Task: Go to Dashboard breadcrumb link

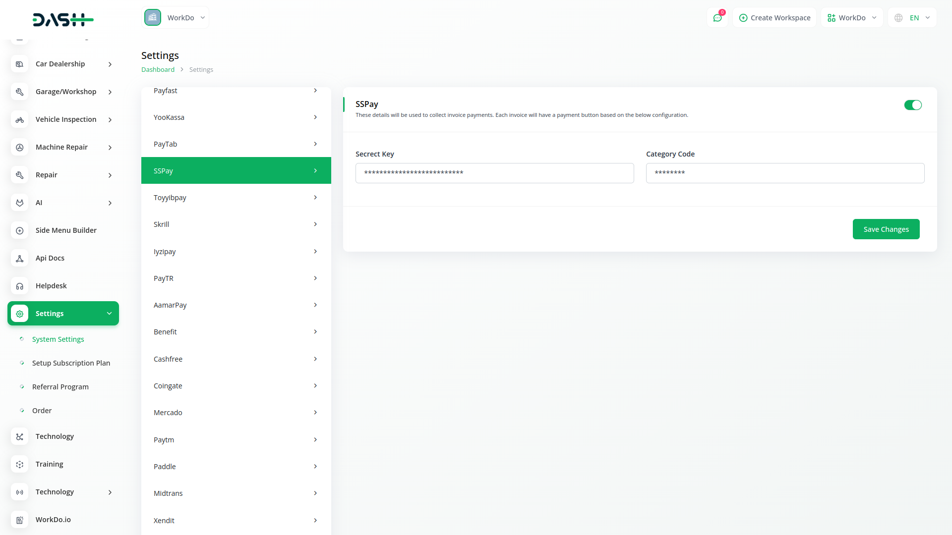Action: click(158, 70)
